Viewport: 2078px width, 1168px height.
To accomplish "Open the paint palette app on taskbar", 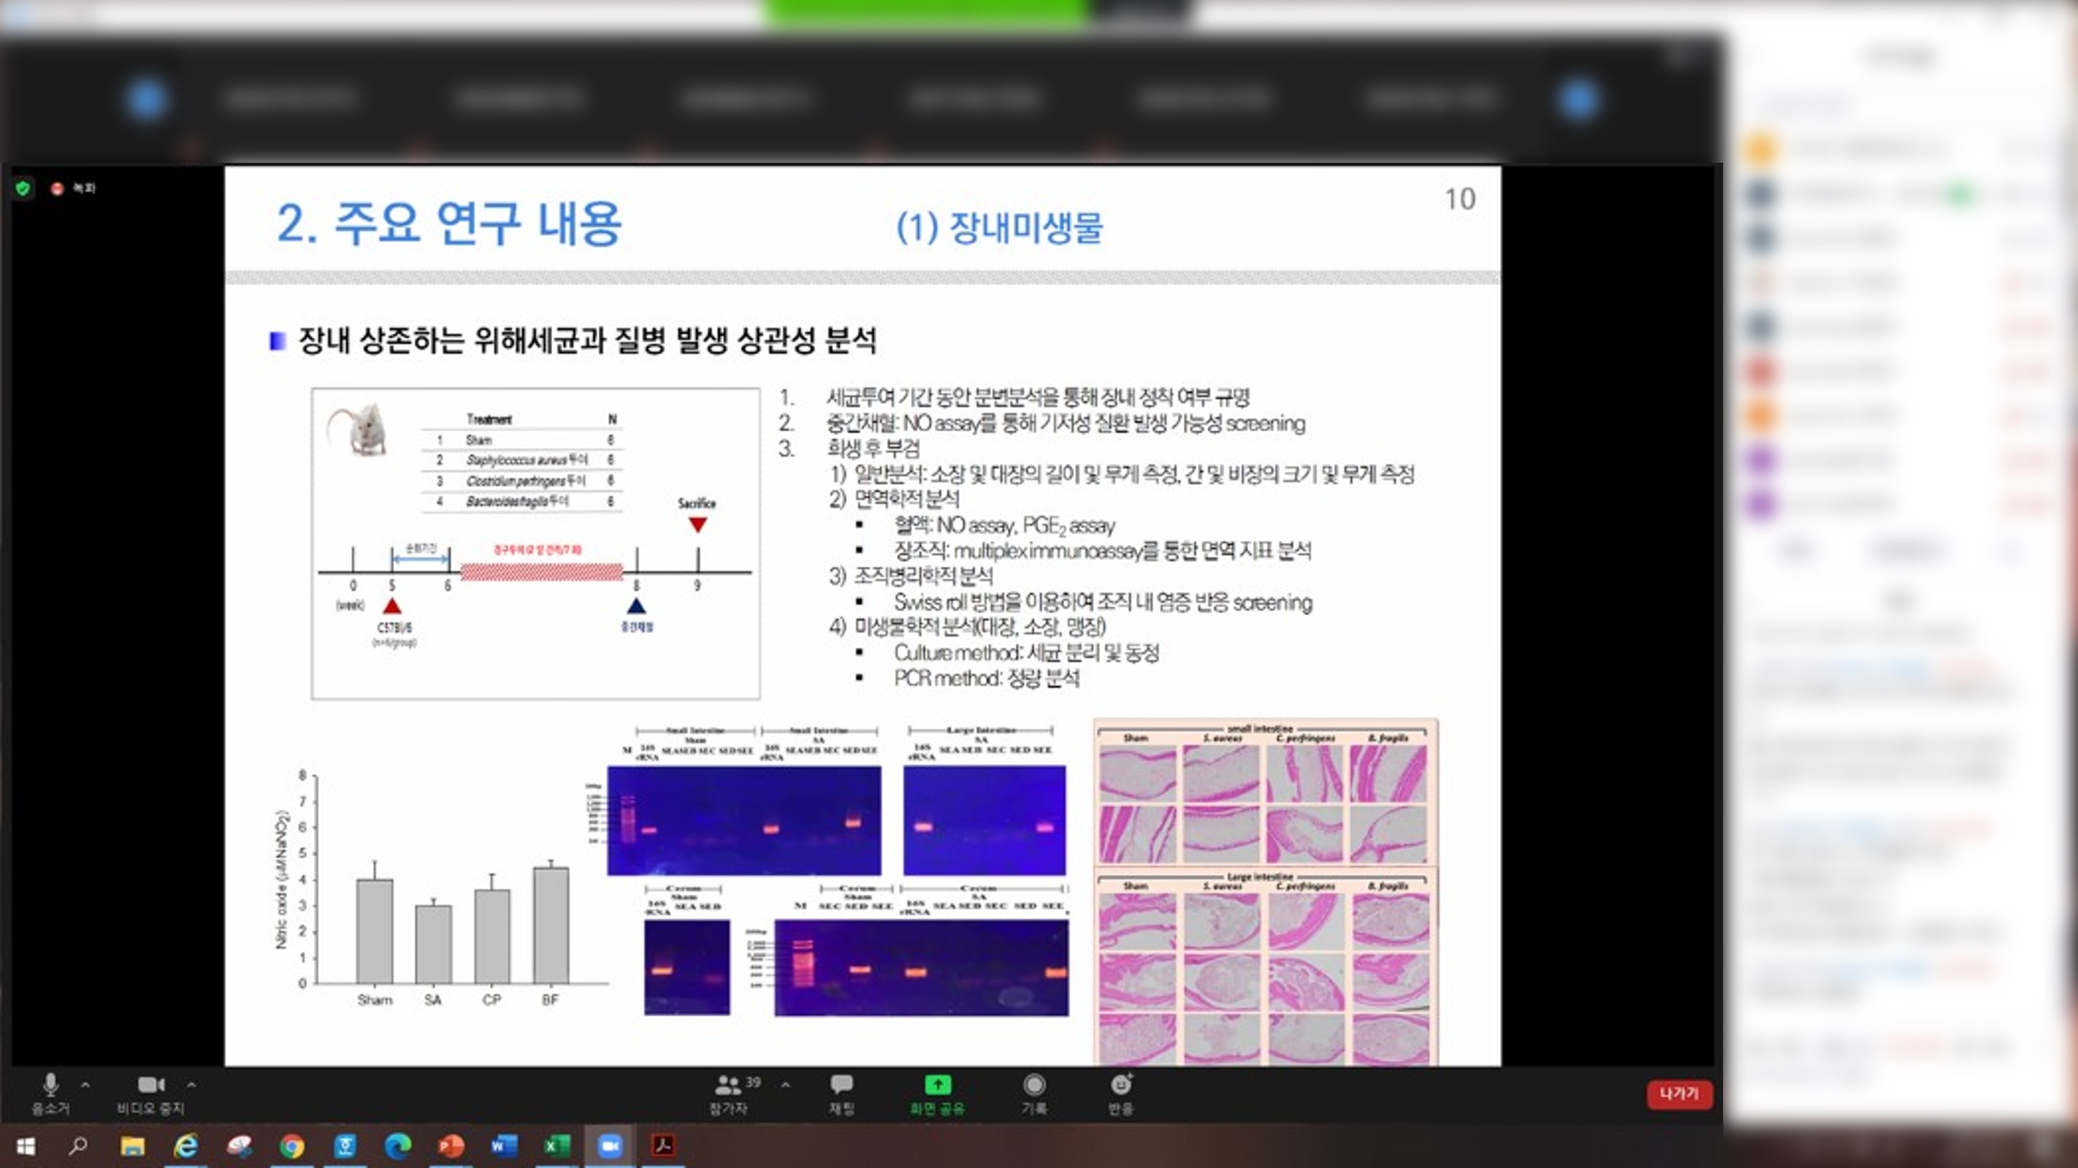I will [x=239, y=1146].
